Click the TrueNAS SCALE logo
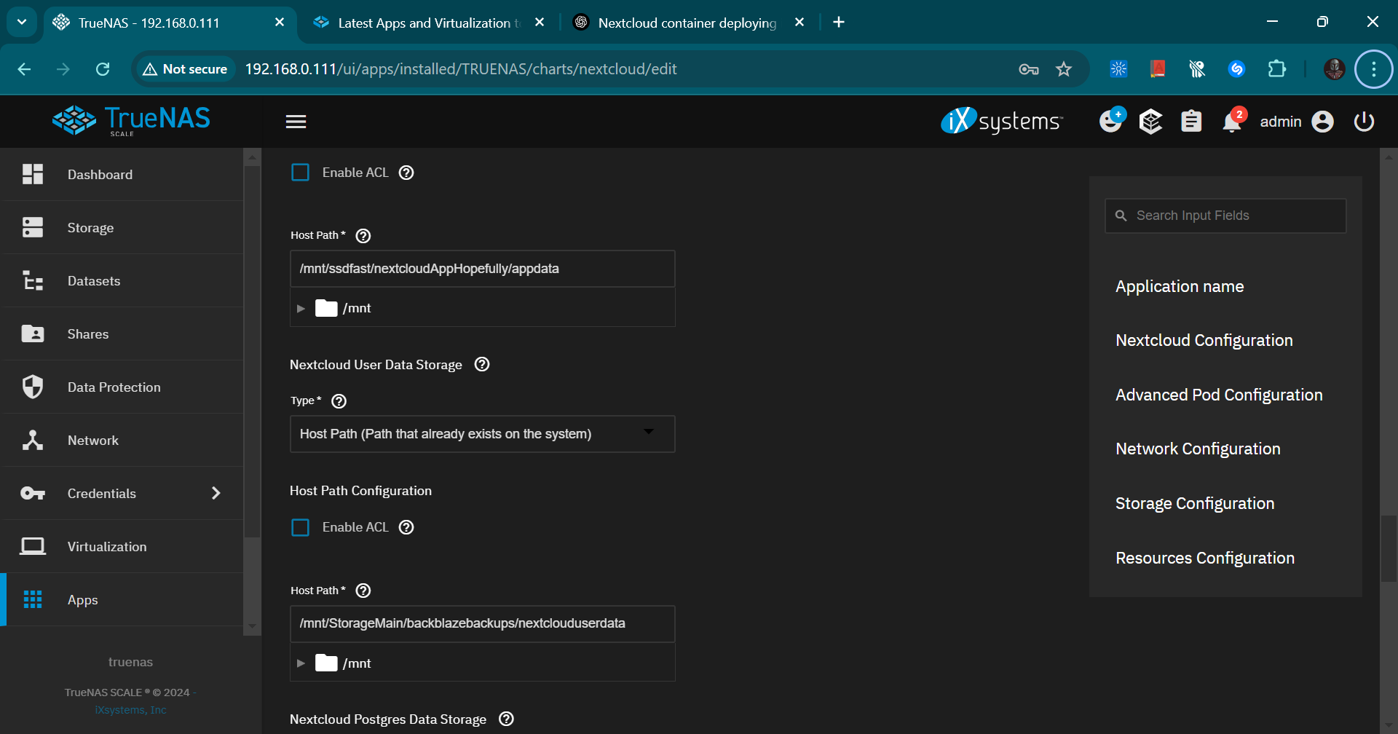Viewport: 1398px width, 734px height. pos(131,121)
